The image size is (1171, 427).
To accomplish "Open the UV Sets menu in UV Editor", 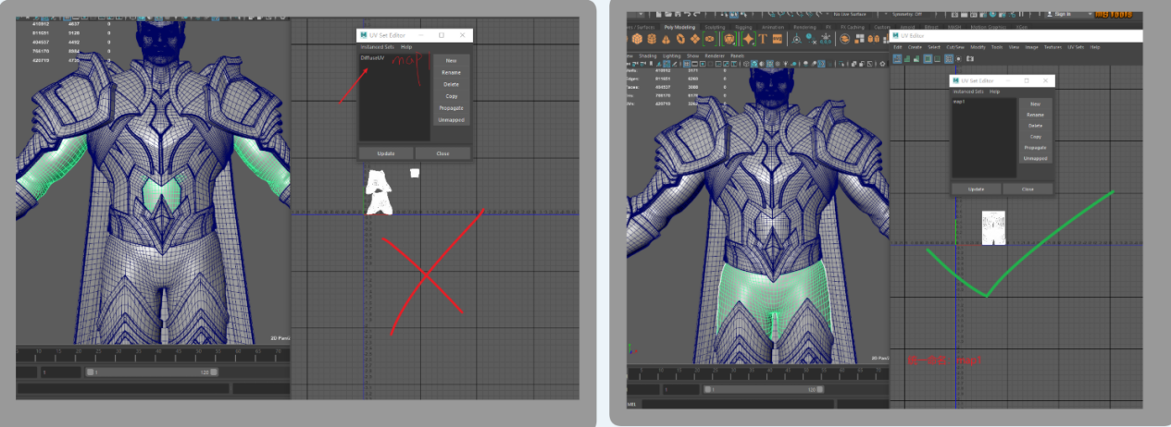I will (x=1076, y=46).
